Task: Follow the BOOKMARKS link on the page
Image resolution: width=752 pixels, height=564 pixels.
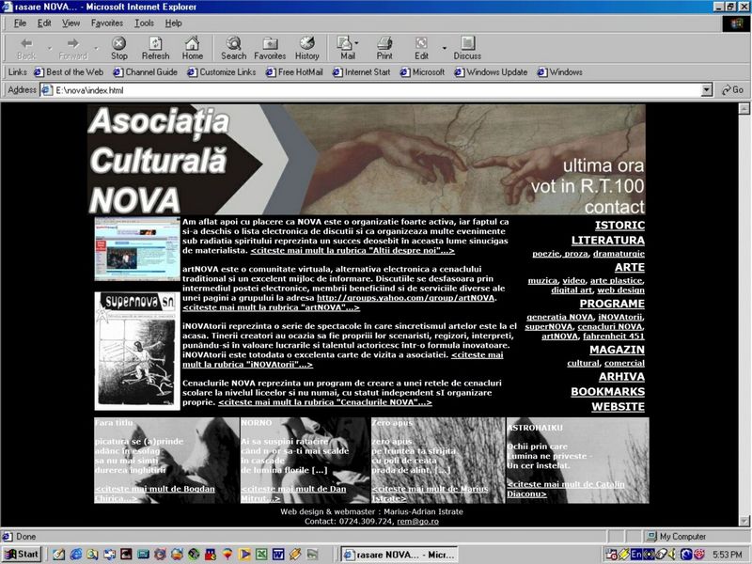Action: 608,391
